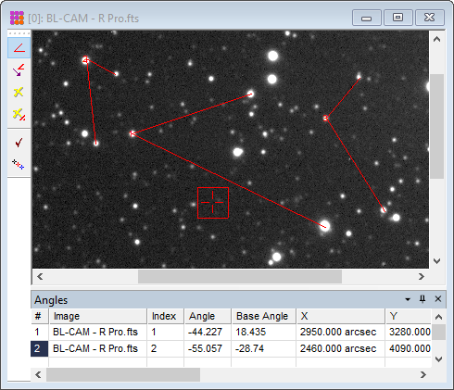The image size is (454, 390).
Task: Click the image horizontal scrollbar thumb
Action: coord(240,276)
